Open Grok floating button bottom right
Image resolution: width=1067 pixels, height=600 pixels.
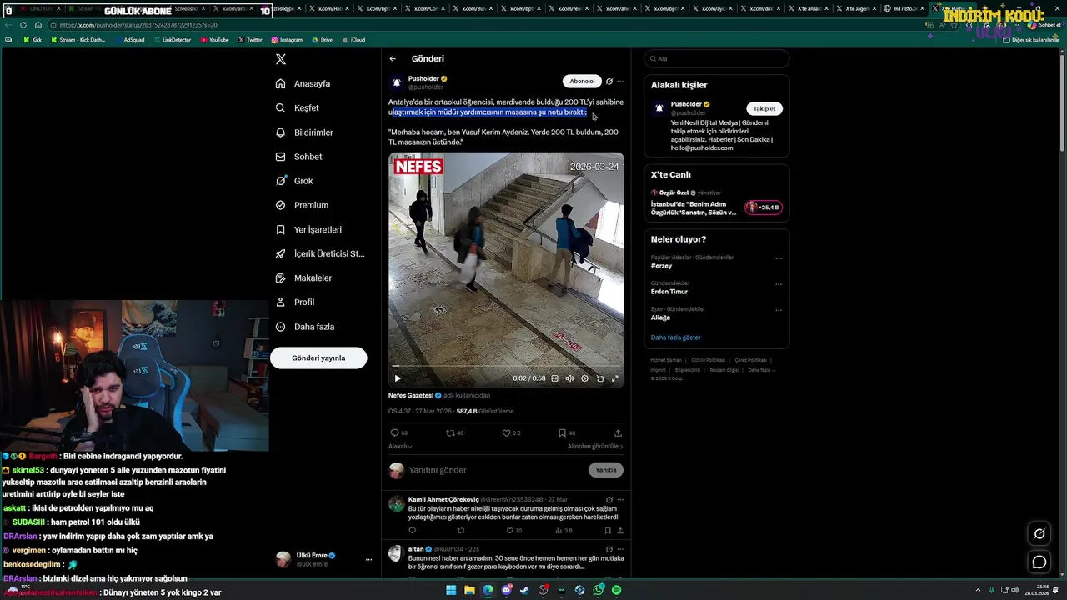point(1039,534)
